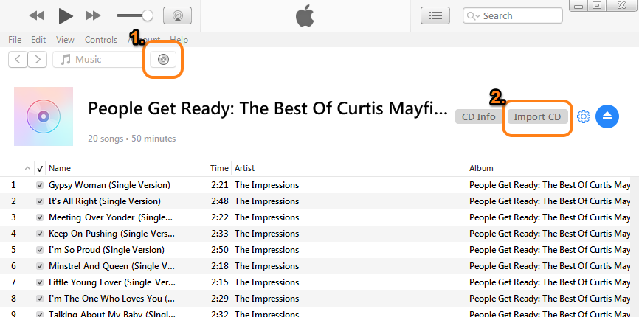Open the File menu

(x=15, y=40)
